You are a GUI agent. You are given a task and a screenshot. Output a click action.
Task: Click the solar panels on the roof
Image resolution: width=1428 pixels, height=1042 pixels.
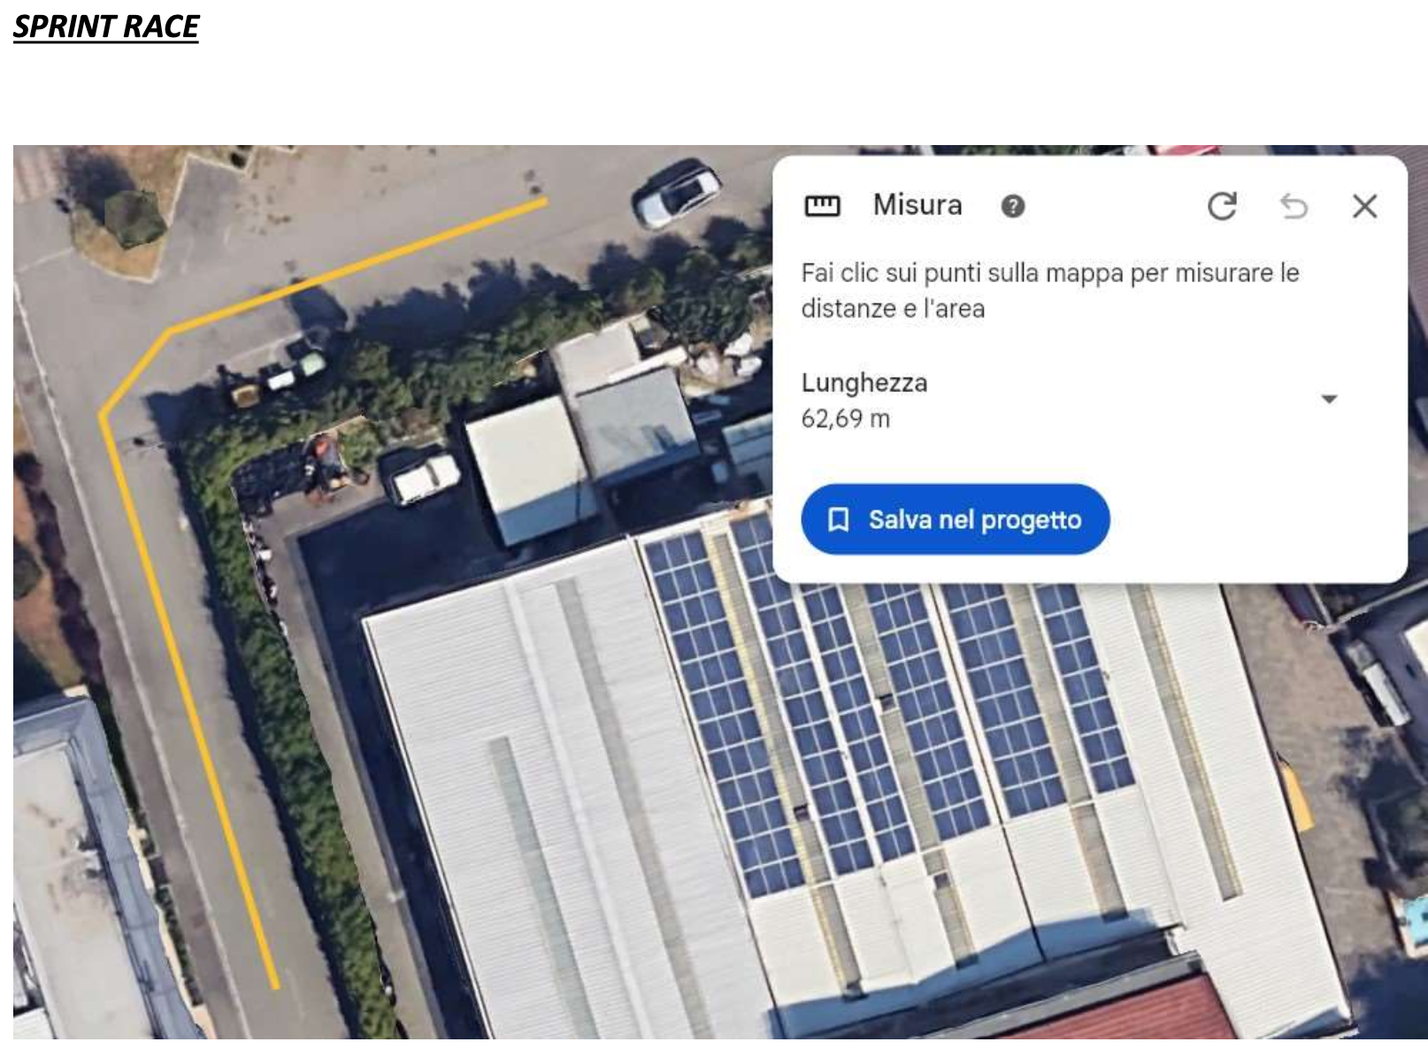pos(885,708)
